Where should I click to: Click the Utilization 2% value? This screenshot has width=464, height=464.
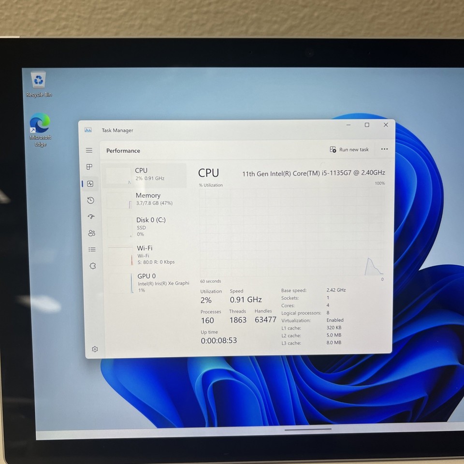click(x=206, y=300)
